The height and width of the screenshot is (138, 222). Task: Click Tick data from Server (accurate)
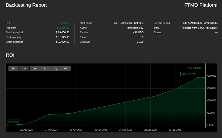pos(199,28)
